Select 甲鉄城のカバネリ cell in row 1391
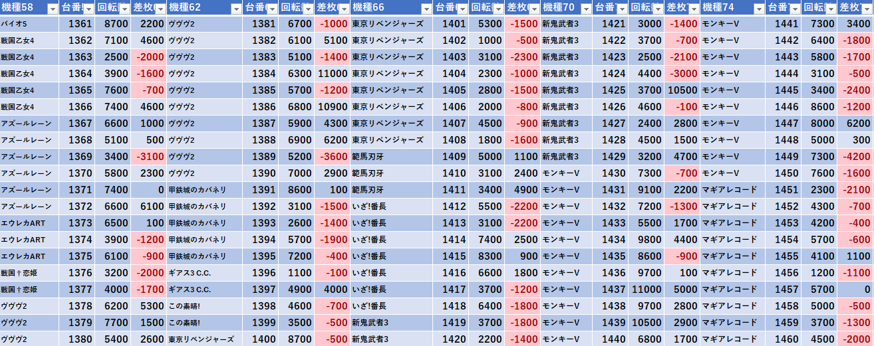 click(204, 190)
